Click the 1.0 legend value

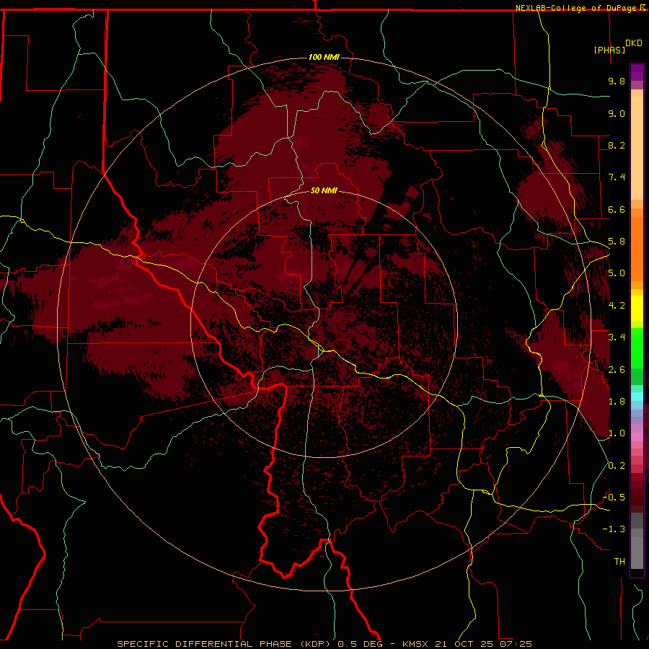pyautogui.click(x=617, y=433)
